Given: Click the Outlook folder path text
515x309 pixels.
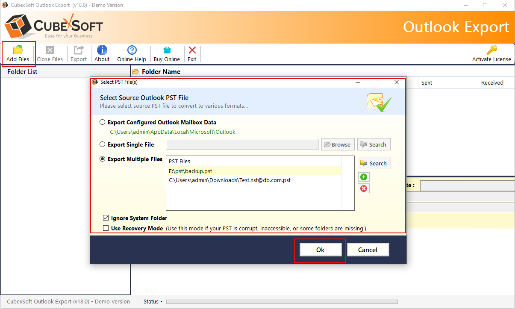Looking at the screenshot, I should tap(173, 132).
